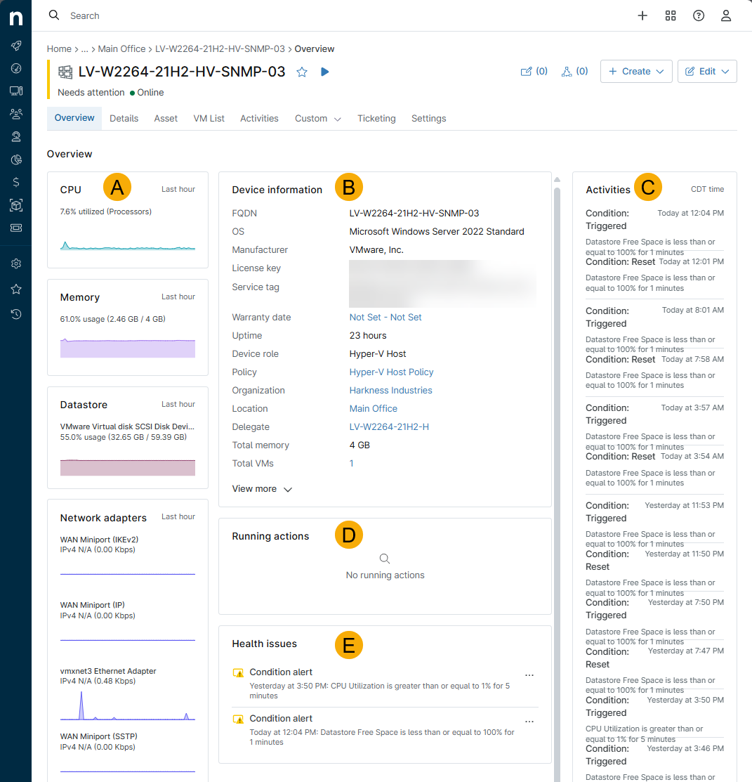Open the Custom tab dropdown
The height and width of the screenshot is (782, 752).
(x=318, y=119)
